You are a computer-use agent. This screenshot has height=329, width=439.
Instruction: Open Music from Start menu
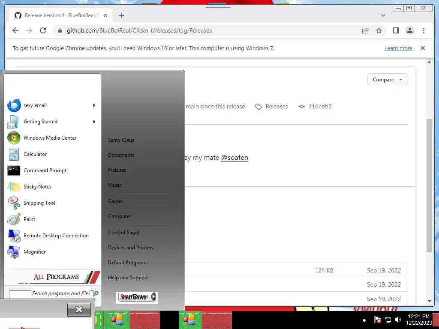point(115,185)
